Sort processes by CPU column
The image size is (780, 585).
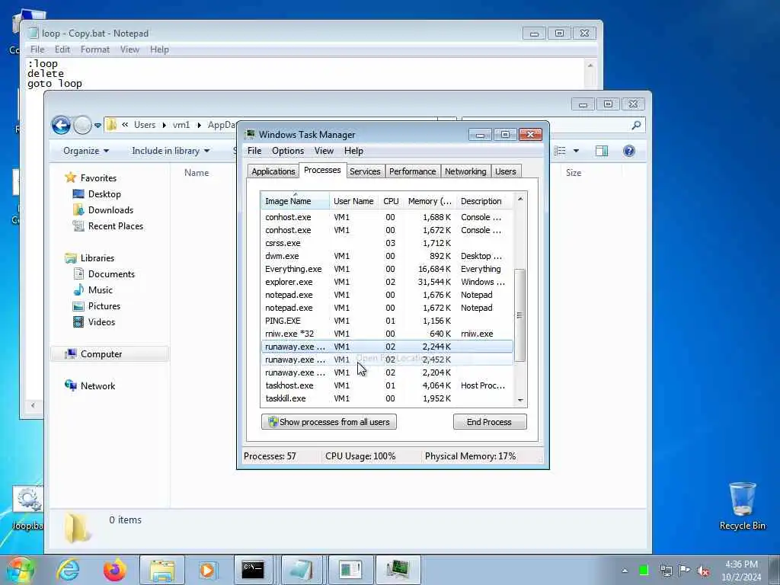tap(391, 201)
